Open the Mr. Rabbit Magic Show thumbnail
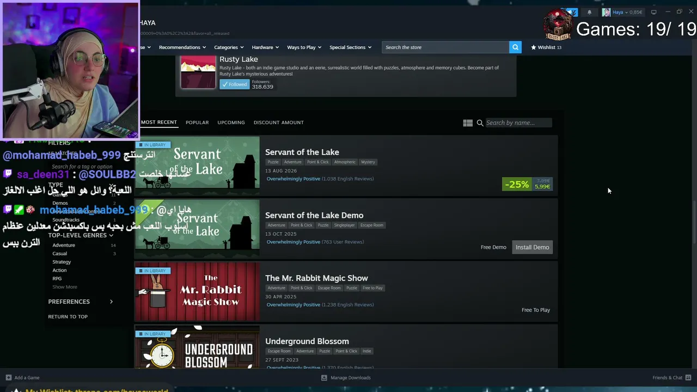Screen dimensions: 697x392 pos(197,291)
